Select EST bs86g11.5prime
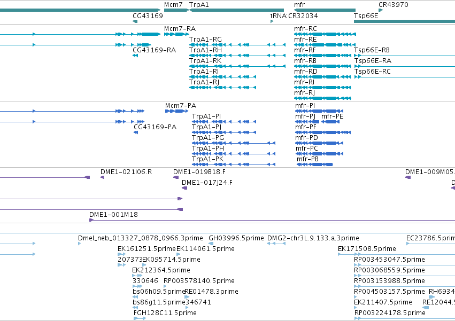 pos(159,302)
